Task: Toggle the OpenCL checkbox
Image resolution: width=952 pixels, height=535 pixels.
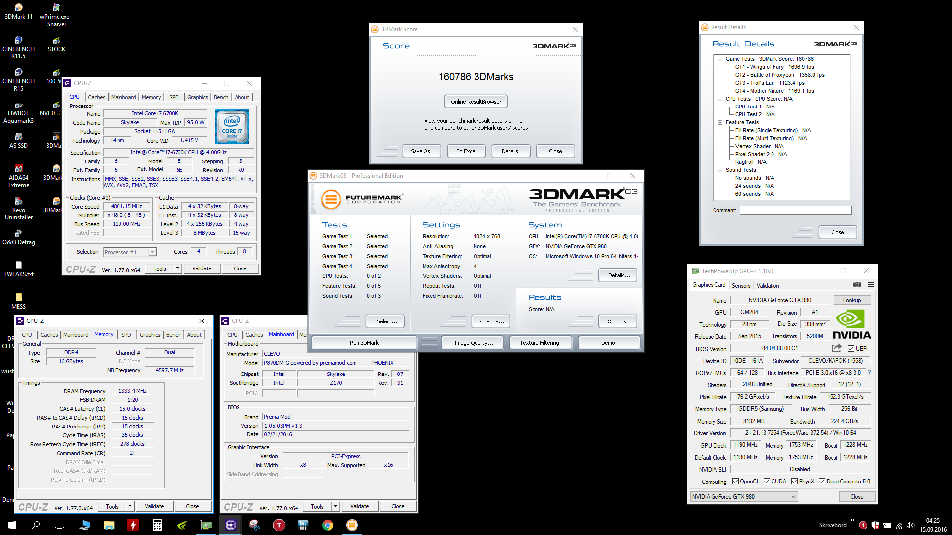Action: pos(735,481)
